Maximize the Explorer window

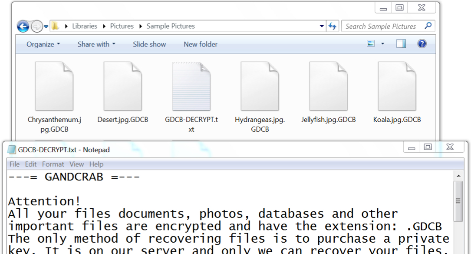tap(399, 8)
